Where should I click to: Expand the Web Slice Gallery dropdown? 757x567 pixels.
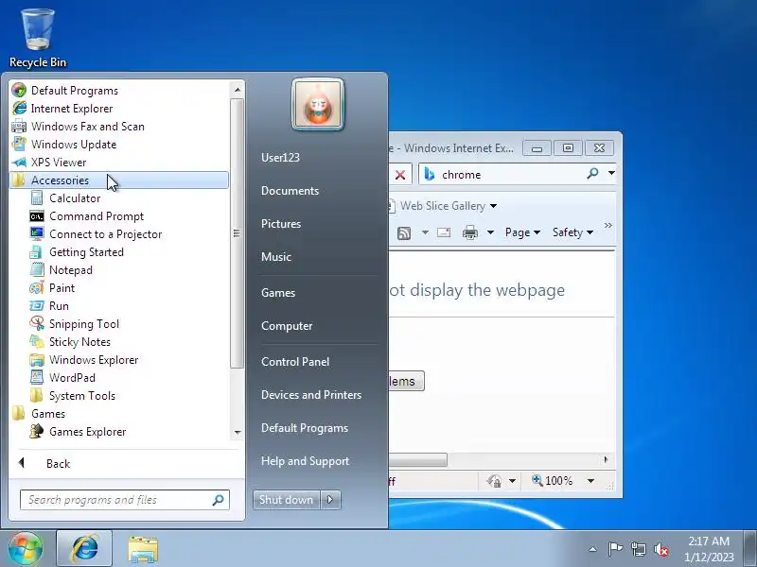click(493, 206)
